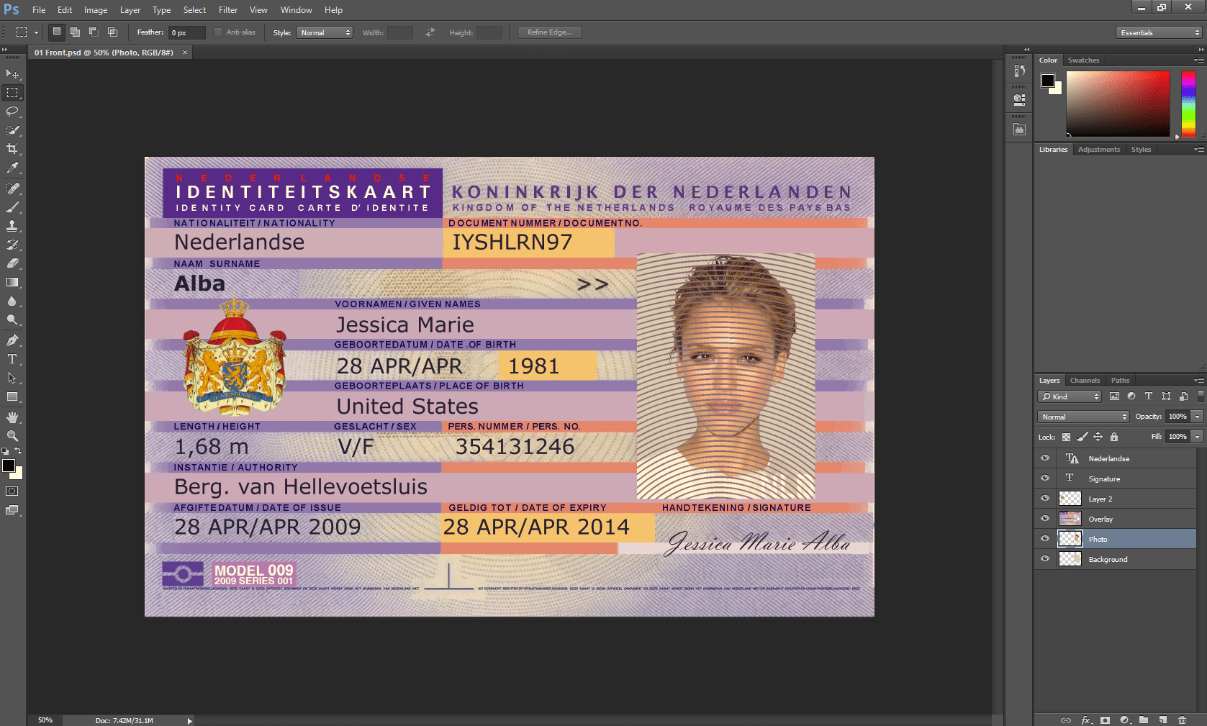Select the Quick Selection tool
1207x726 pixels.
point(12,130)
